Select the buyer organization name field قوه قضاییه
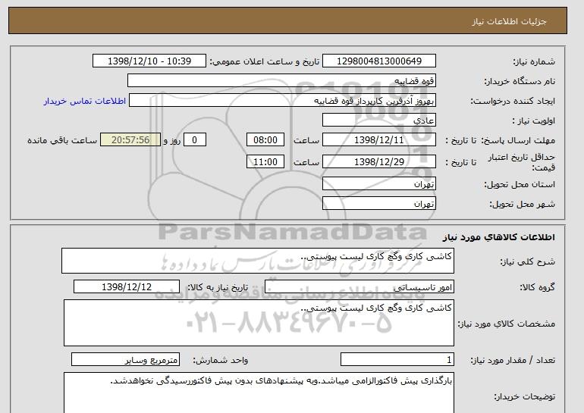Viewport: 584px width, 413px height. (x=281, y=81)
